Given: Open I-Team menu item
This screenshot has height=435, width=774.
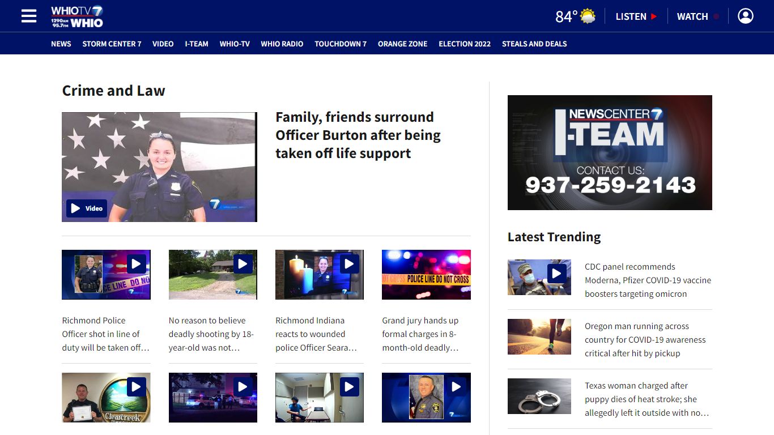Looking at the screenshot, I should point(197,44).
